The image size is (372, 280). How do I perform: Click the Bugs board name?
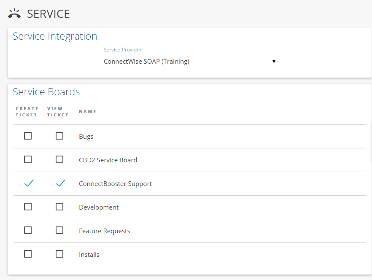click(x=86, y=137)
